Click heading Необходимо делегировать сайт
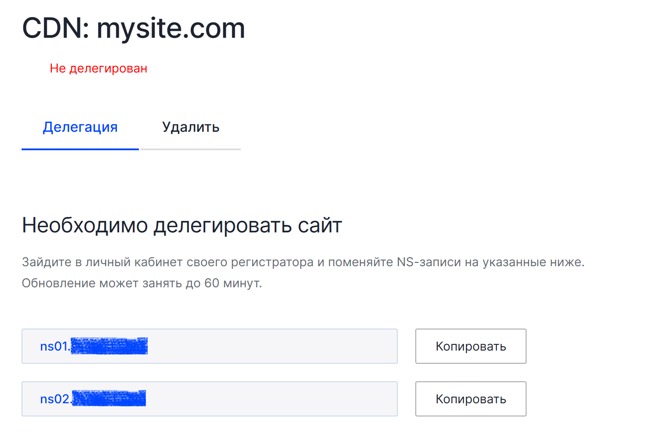This screenshot has width=654, height=445. 182,225
